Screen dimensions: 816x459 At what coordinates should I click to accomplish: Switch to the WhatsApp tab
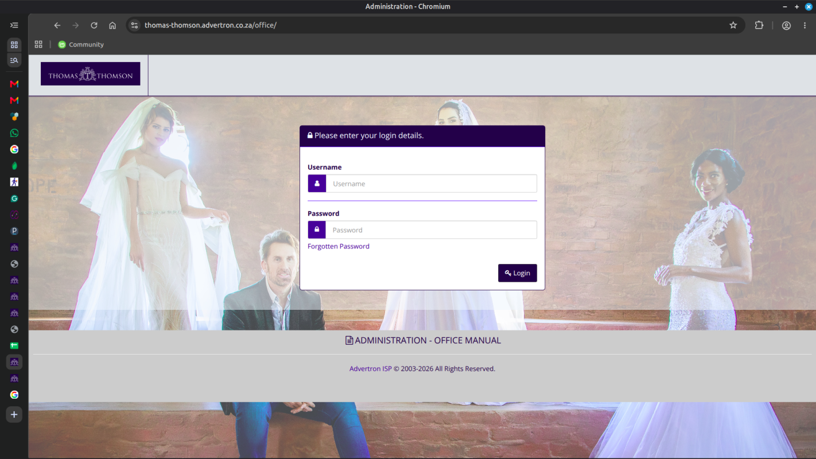(x=14, y=133)
